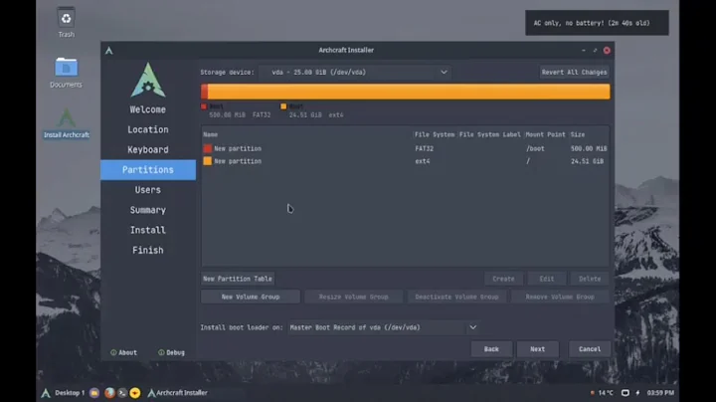This screenshot has height=402, width=716.
Task: Click the orange root partition row icon
Action: click(x=207, y=161)
